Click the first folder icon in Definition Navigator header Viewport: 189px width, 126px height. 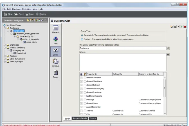tap(28, 20)
